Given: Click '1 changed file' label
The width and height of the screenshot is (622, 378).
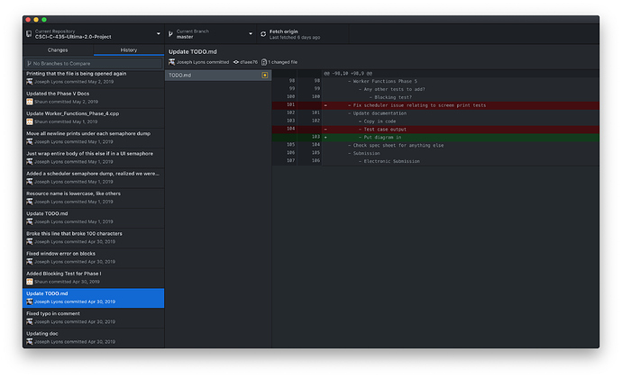Looking at the screenshot, I should [283, 62].
